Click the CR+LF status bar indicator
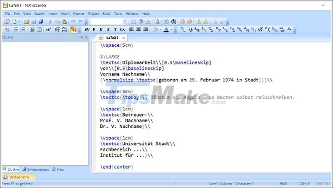333x188 pixels. (x=305, y=183)
